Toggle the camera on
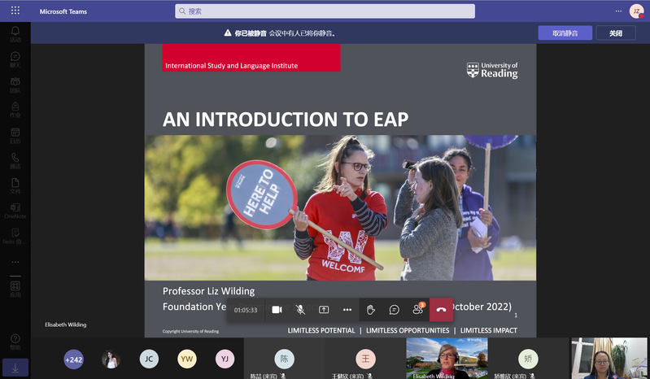 point(277,310)
